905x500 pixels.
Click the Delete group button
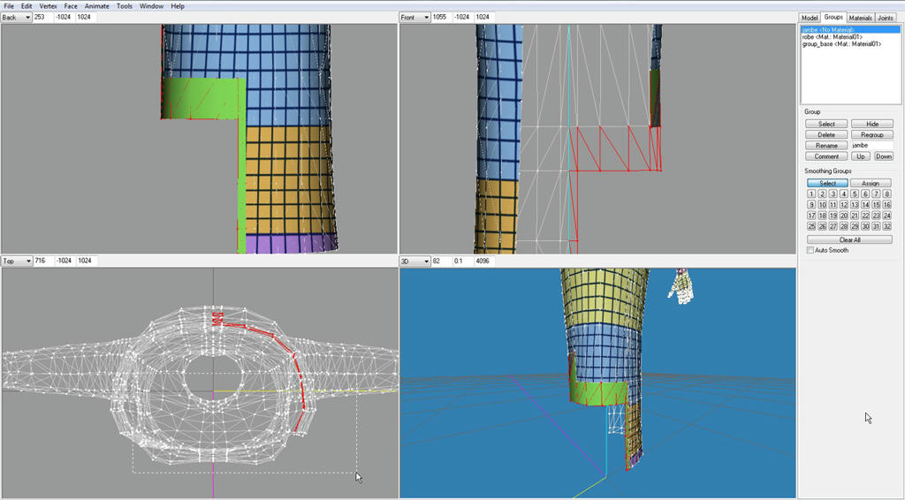(826, 135)
